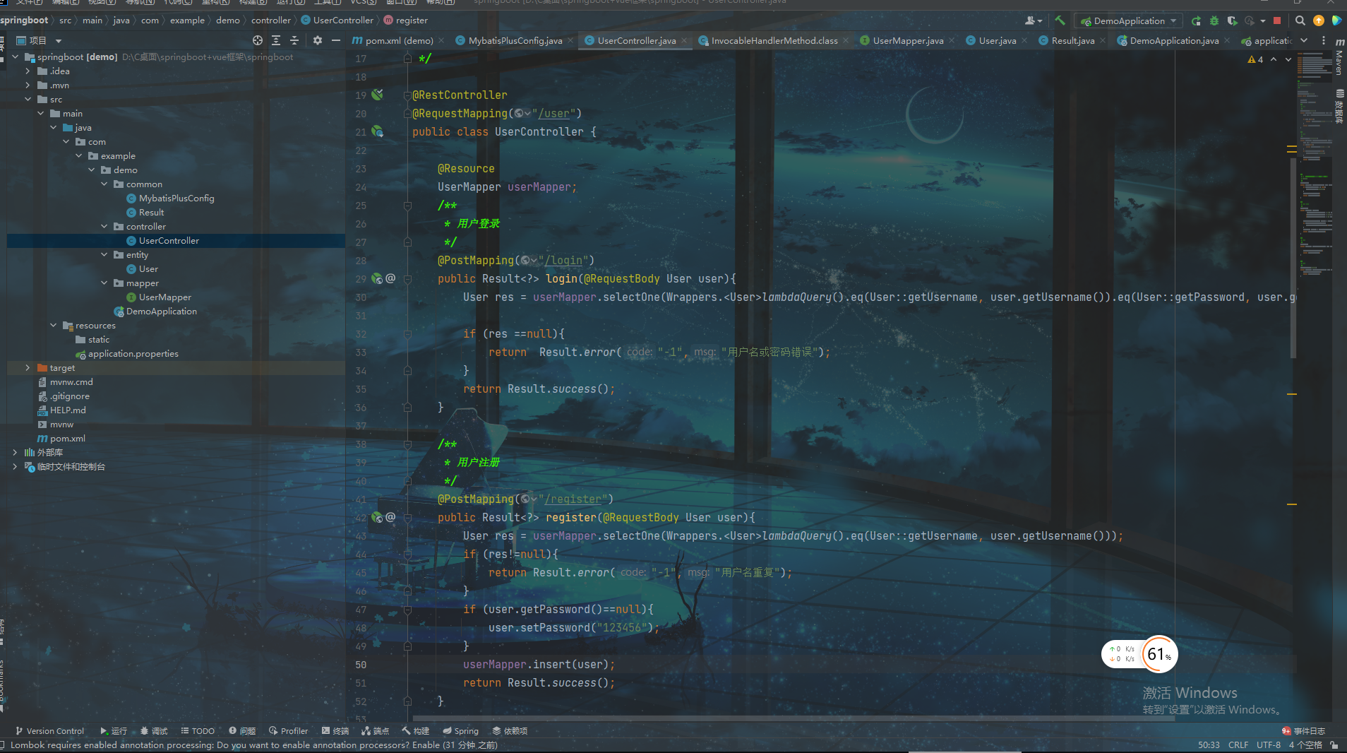Screen dimensions: 1347x753
Task: Click the orange update arrow icon
Action: 1318,20
